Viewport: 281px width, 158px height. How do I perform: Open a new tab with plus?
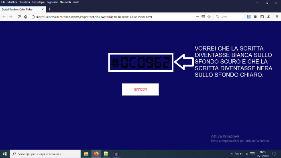click(x=50, y=9)
